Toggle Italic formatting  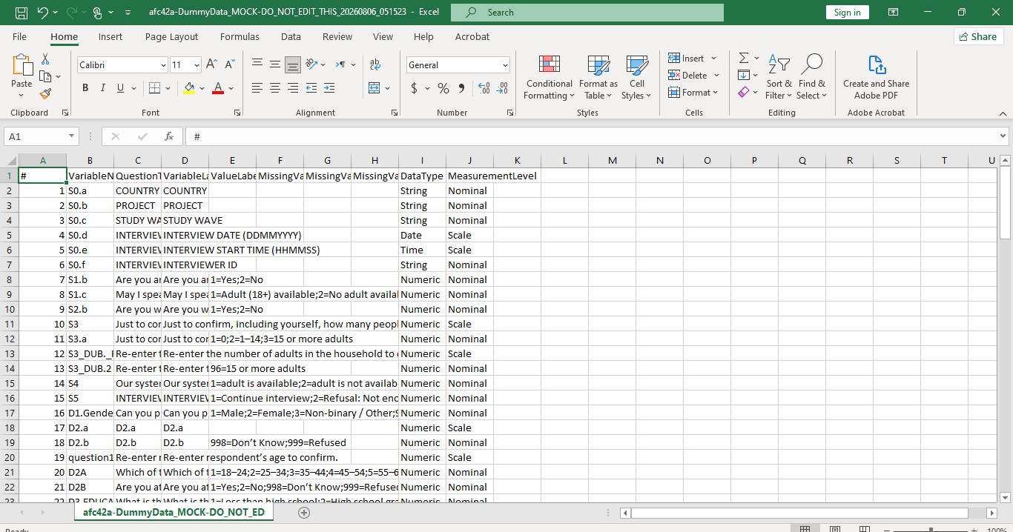pyautogui.click(x=103, y=88)
